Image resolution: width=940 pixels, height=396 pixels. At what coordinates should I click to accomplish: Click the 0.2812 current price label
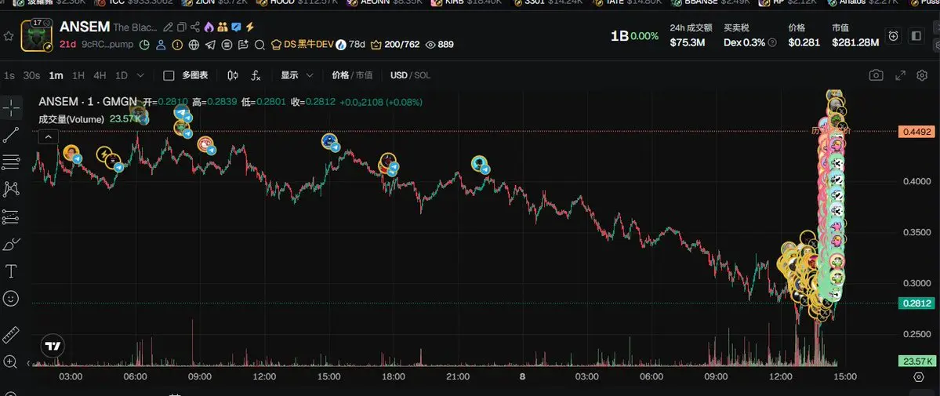coord(918,304)
